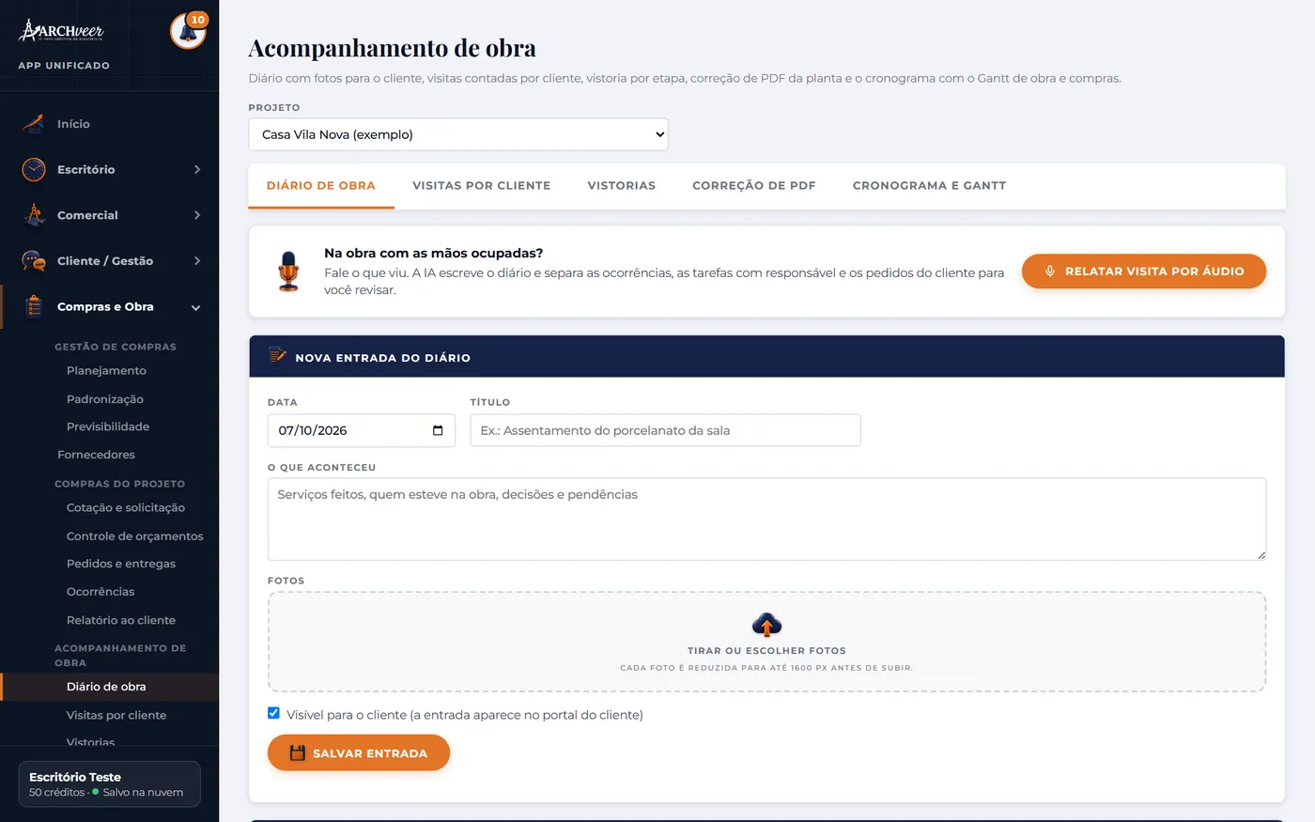Screen dimensions: 1315x822
Task: Open Fornecedores in the sidebar
Action: tap(96, 455)
